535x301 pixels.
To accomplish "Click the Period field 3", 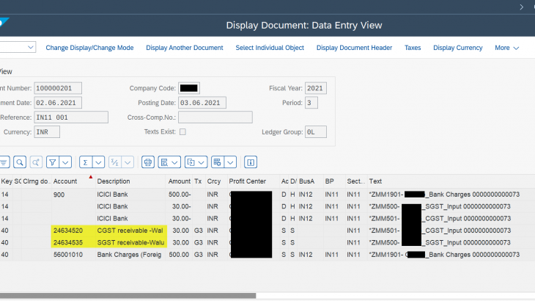I will click(x=311, y=103).
